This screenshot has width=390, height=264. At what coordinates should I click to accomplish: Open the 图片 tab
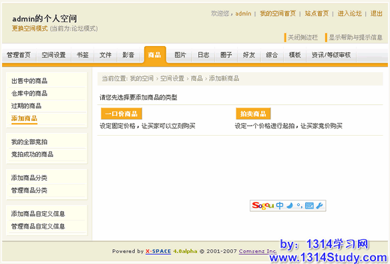180,55
